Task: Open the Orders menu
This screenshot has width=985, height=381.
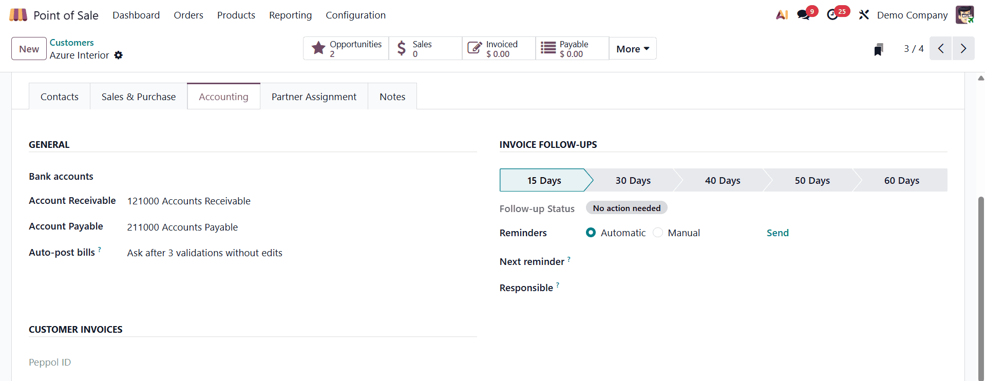Action: pyautogui.click(x=188, y=15)
